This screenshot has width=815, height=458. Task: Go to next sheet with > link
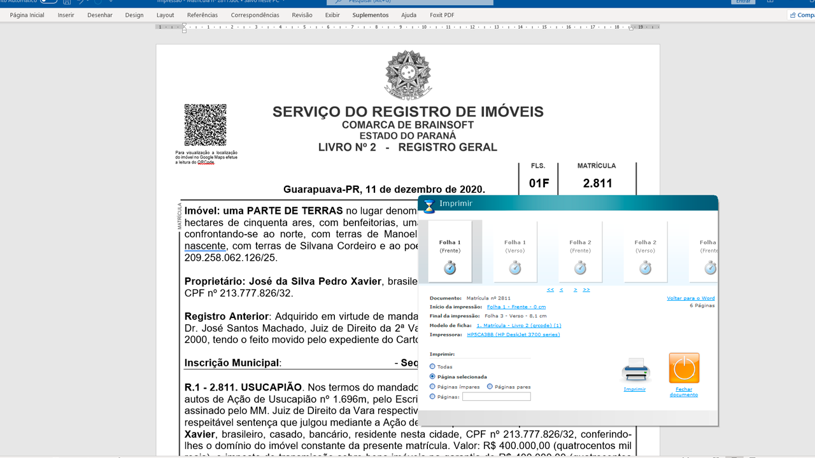[575, 289]
